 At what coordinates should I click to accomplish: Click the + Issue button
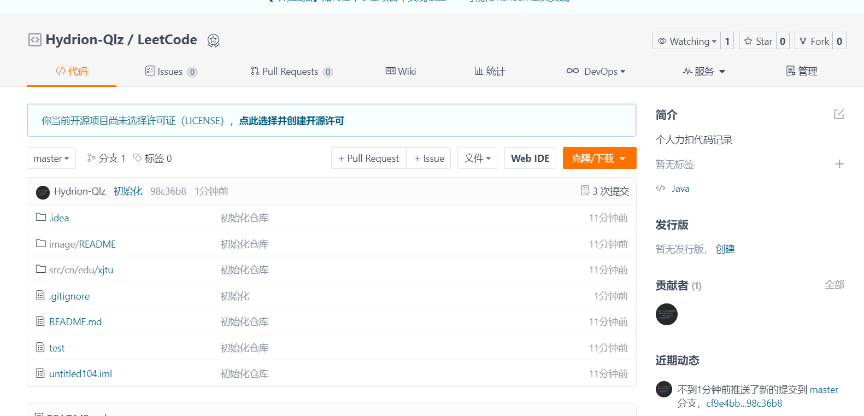point(429,158)
